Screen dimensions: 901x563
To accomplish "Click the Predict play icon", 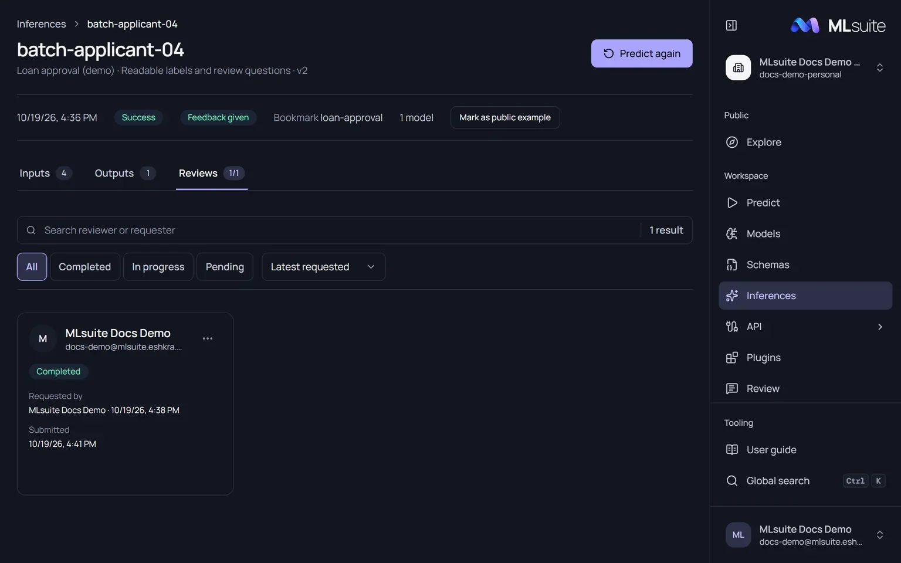I will (x=731, y=202).
